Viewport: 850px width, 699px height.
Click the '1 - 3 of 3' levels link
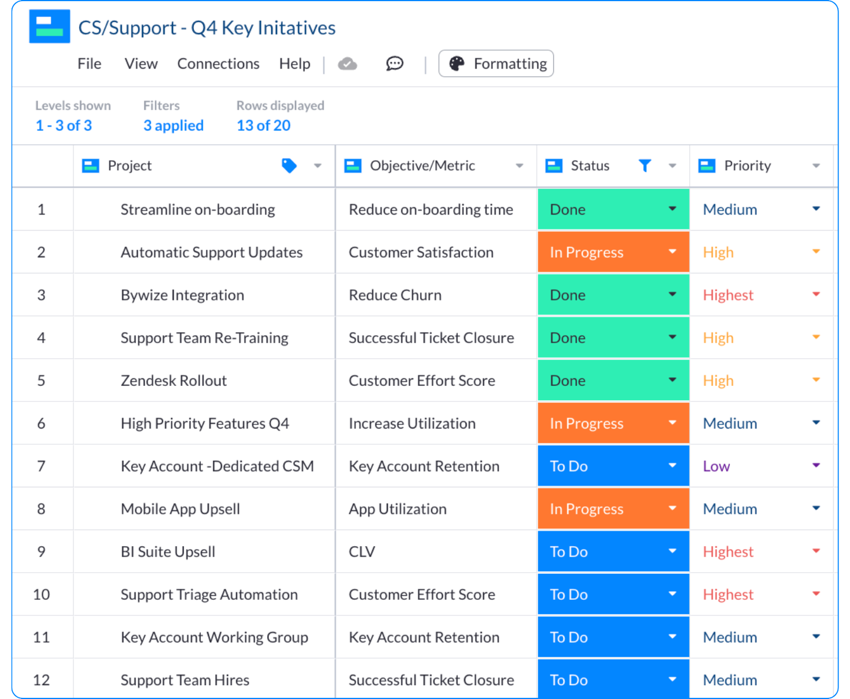click(63, 125)
